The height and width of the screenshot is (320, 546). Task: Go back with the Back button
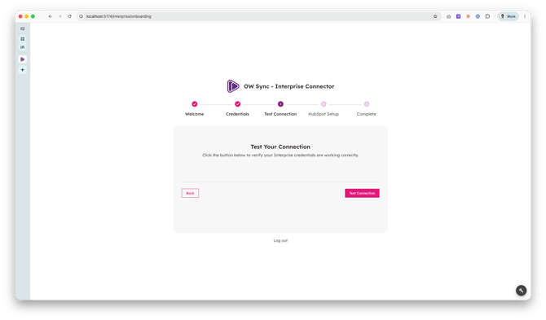pos(190,193)
